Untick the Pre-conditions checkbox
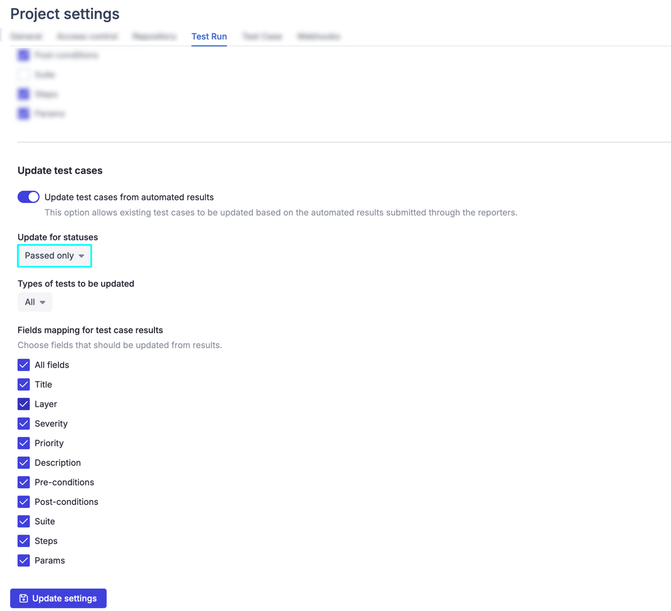The image size is (671, 611). point(23,482)
